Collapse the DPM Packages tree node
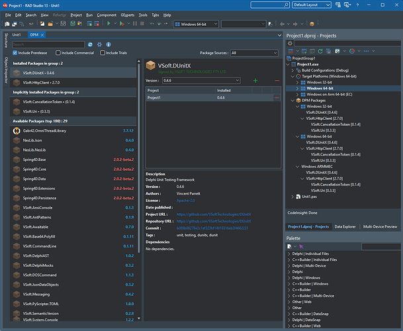This screenshot has height=331, width=403. pyautogui.click(x=292, y=101)
